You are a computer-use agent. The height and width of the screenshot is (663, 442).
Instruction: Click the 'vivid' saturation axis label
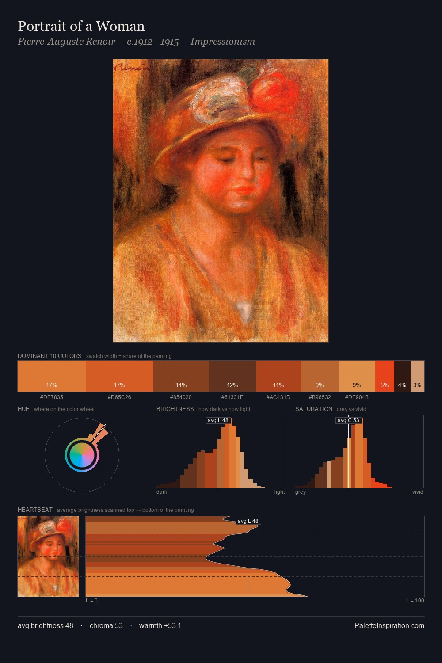(x=418, y=492)
